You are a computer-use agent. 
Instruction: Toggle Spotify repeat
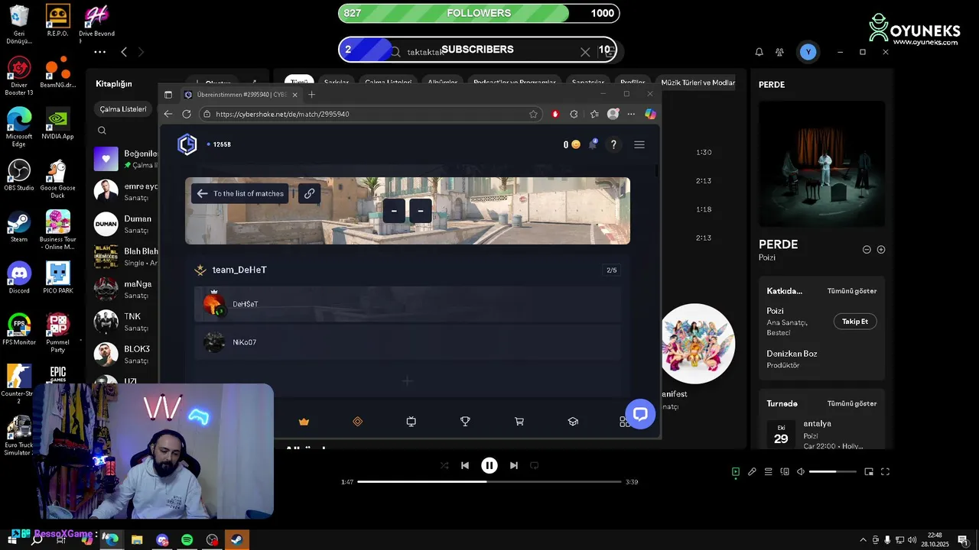535,465
